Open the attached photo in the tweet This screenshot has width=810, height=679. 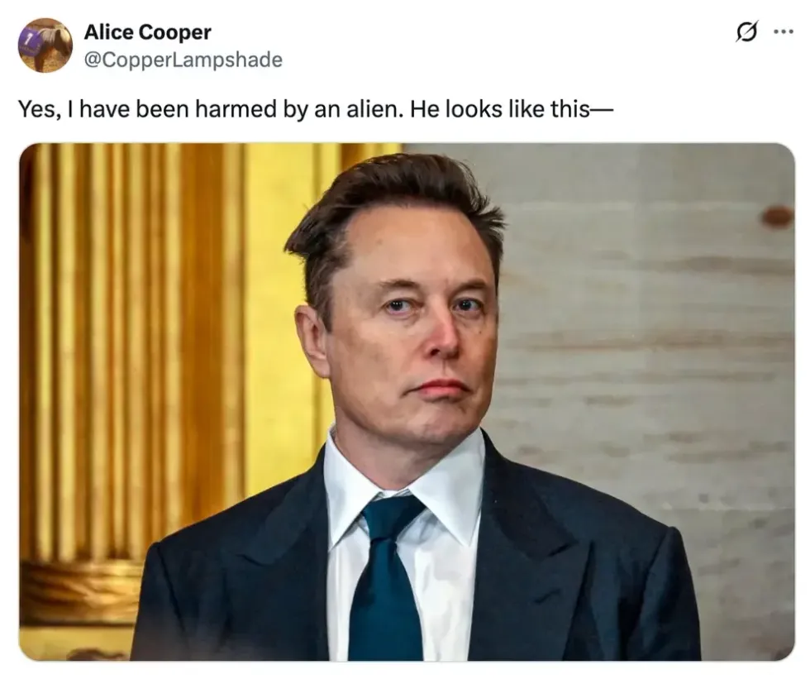[407, 401]
